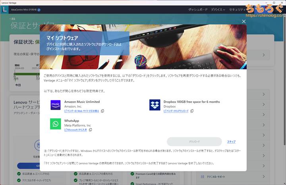Image resolution: width=286 pixels, height=185 pixels.
Task: Click the WhatsApp title text
Action: pyautogui.click(x=71, y=121)
